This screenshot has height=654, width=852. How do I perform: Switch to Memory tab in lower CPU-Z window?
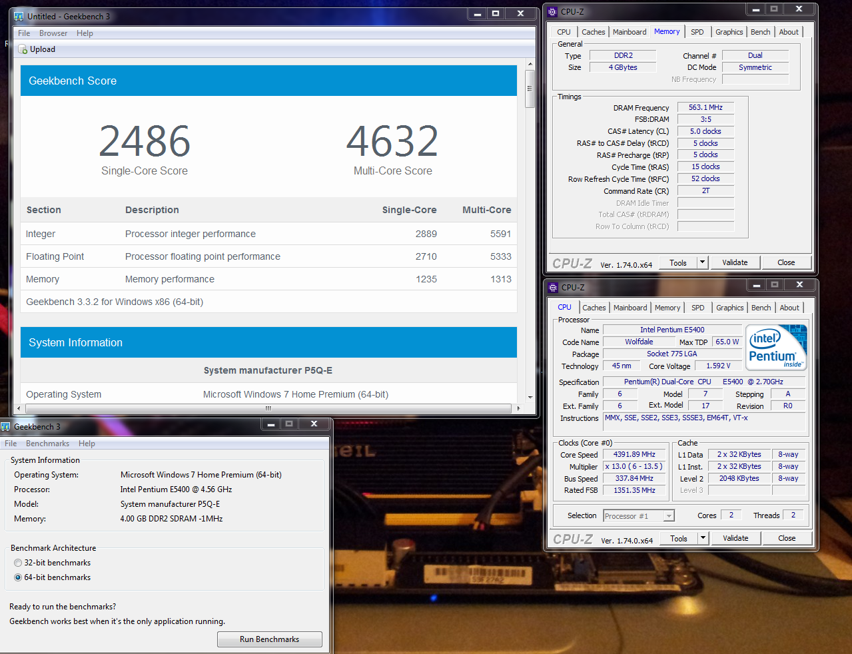pos(667,308)
